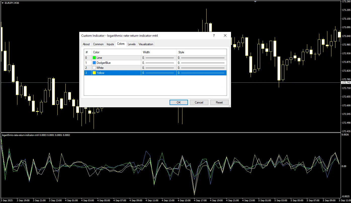
Task: Click the 173.260 price scale label
Action: (x=346, y=2)
